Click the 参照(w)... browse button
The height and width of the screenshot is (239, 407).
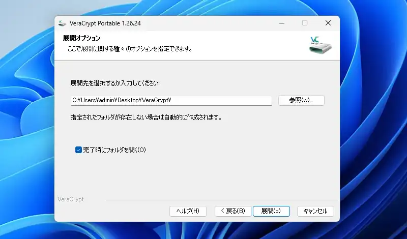[301, 100]
